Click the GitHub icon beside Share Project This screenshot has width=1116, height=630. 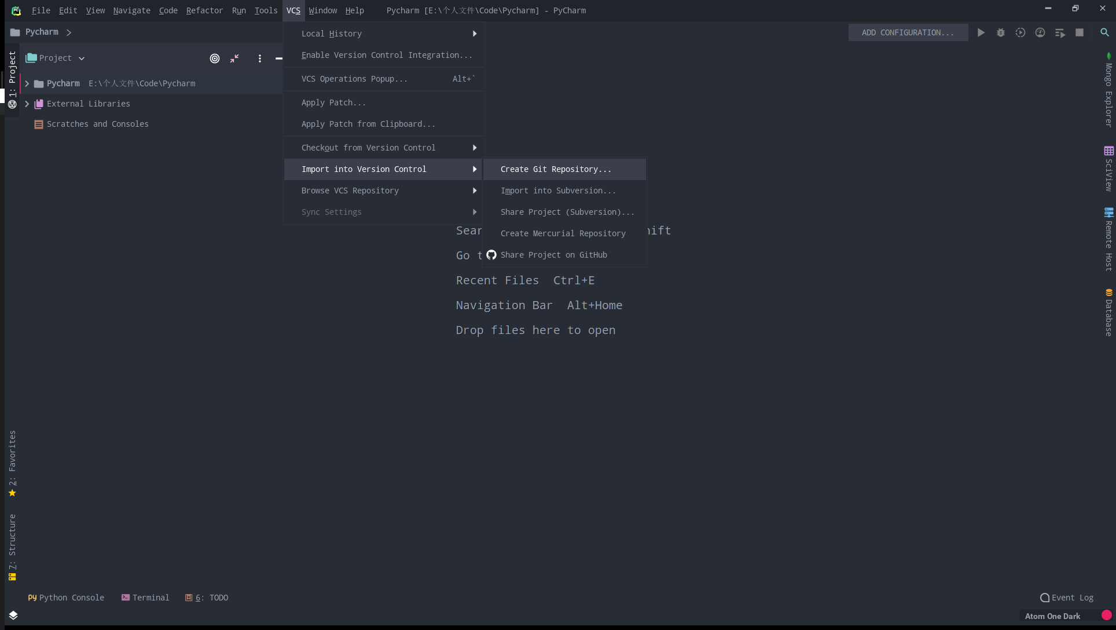click(491, 255)
